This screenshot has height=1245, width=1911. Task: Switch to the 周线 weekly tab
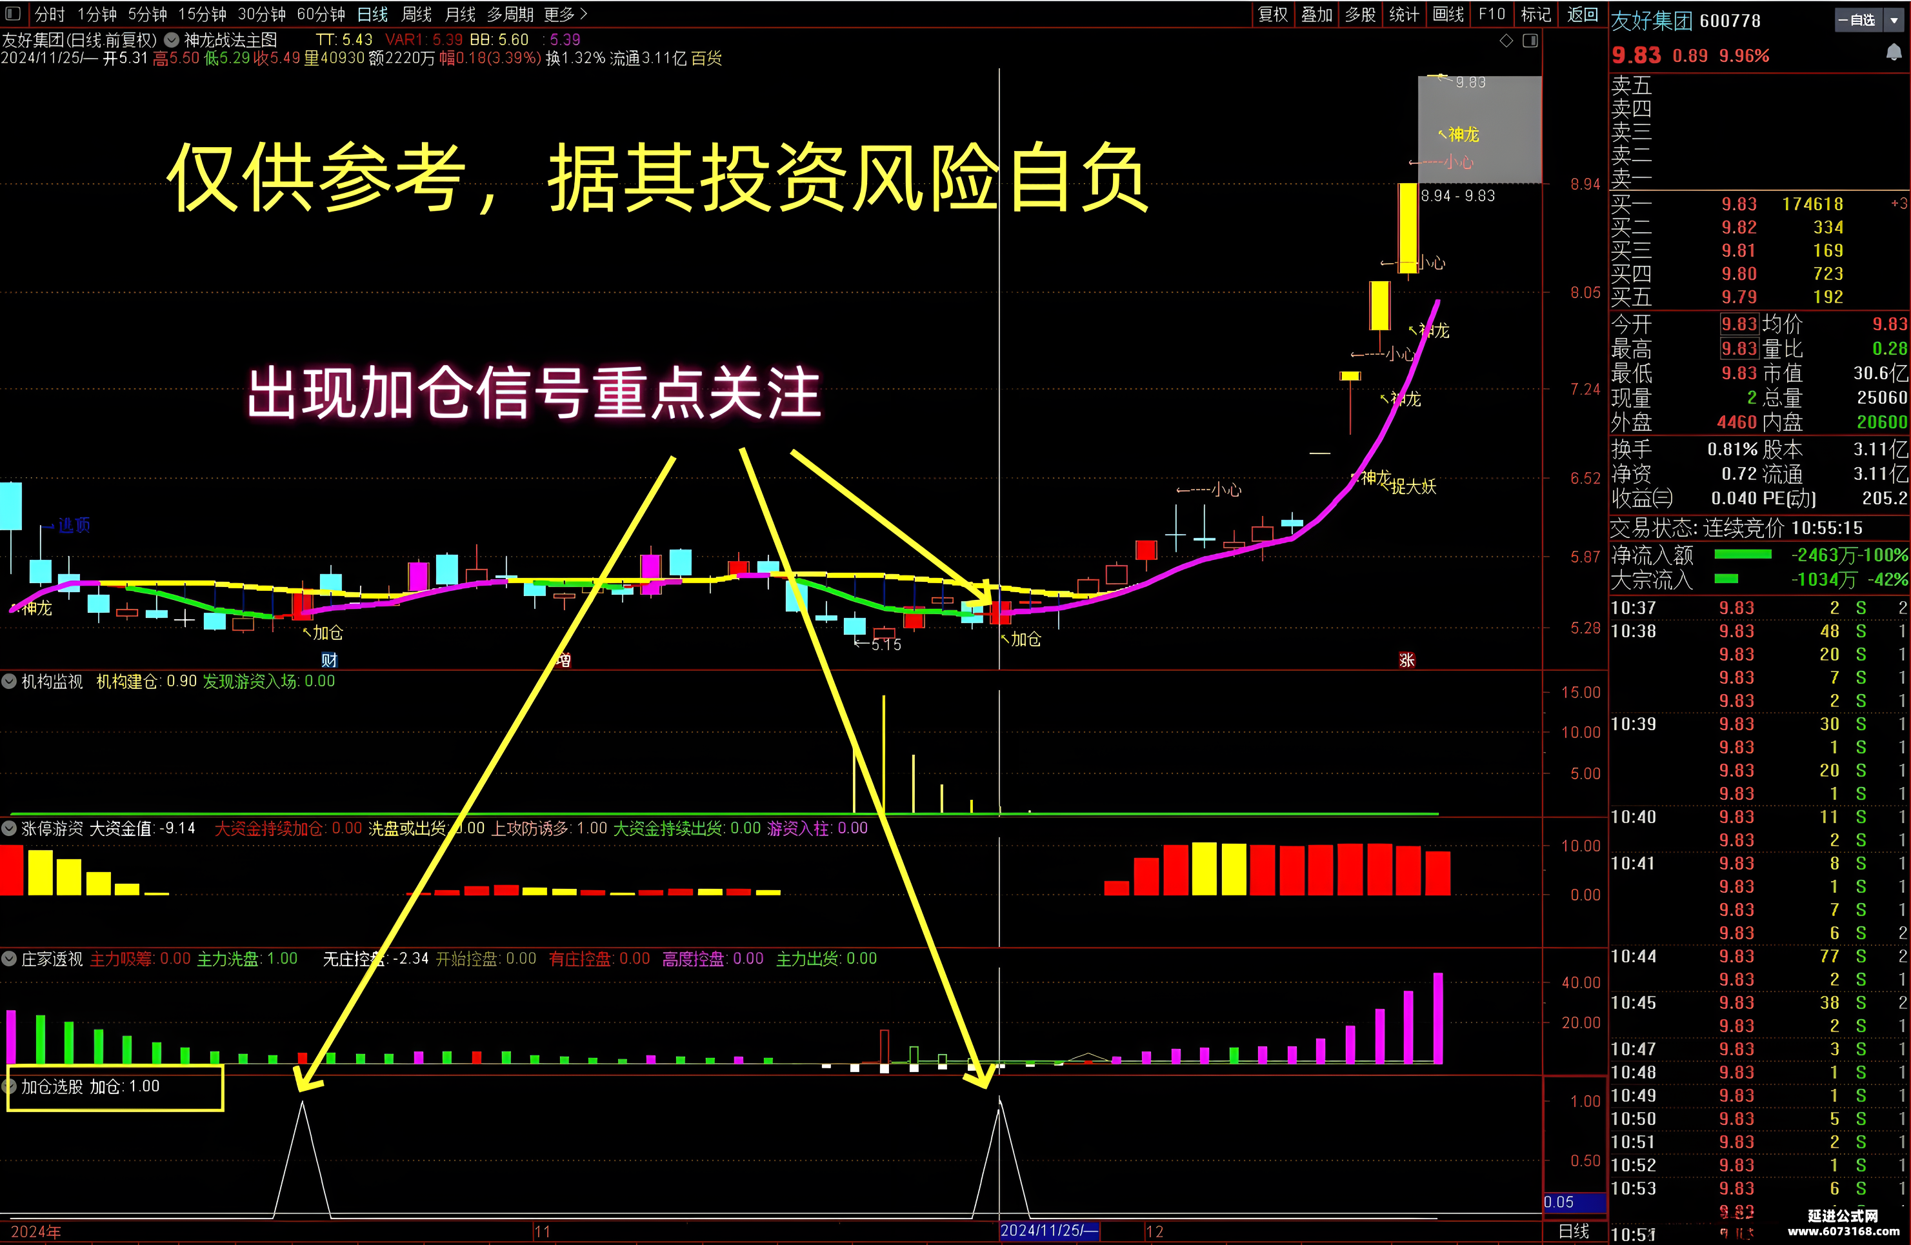[416, 14]
